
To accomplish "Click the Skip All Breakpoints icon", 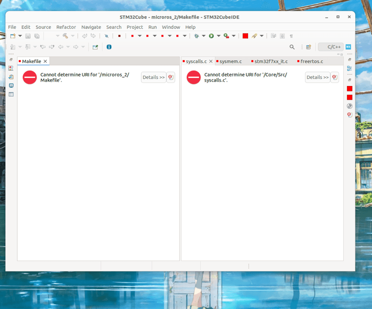I will pos(107,36).
